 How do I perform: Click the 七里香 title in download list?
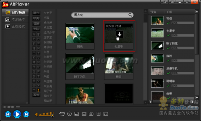tap(171, 31)
